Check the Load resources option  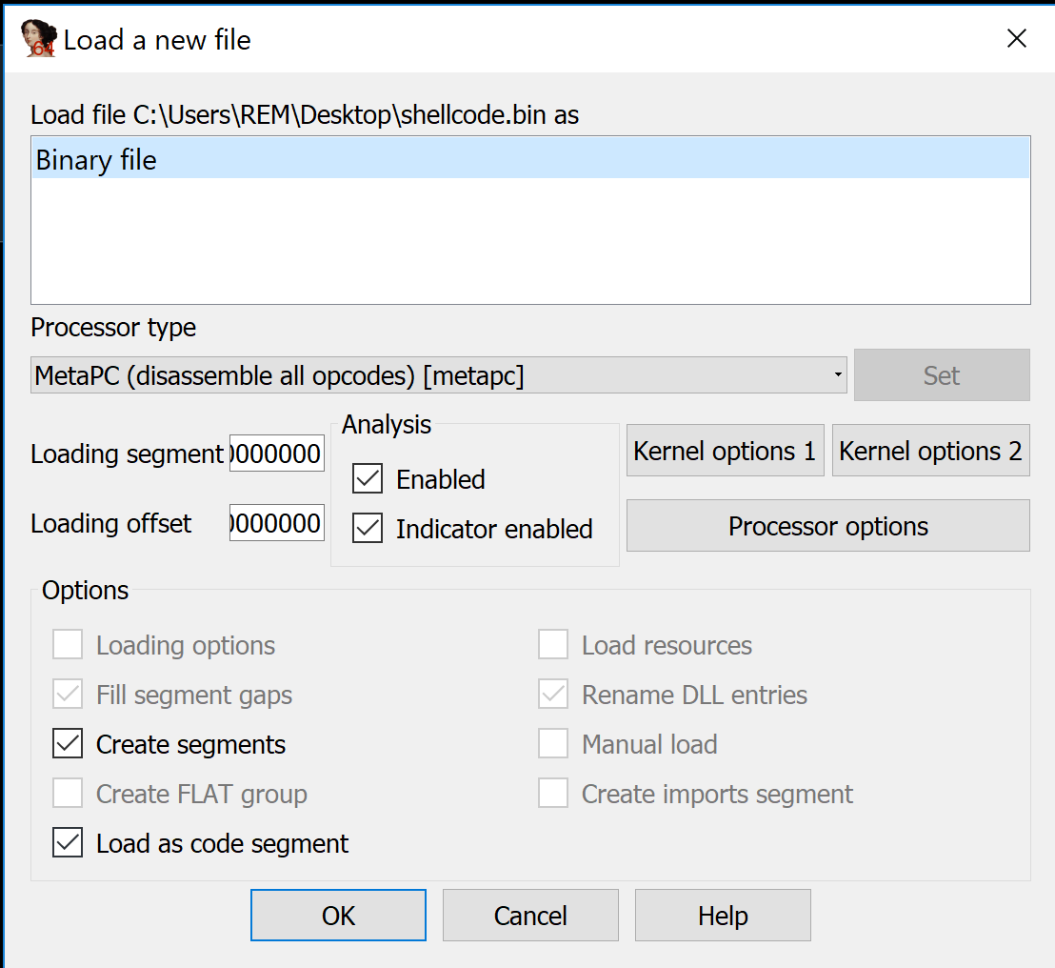pos(553,644)
